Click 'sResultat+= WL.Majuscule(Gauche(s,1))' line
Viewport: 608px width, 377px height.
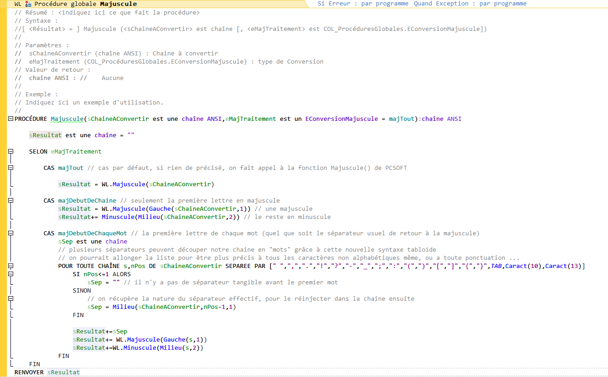point(140,340)
